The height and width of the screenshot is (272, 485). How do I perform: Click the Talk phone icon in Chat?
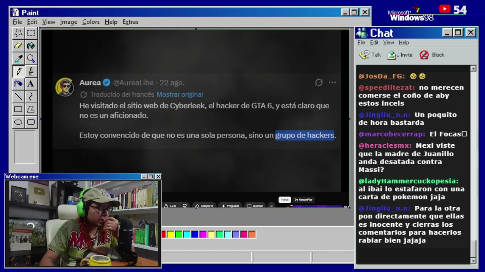364,55
